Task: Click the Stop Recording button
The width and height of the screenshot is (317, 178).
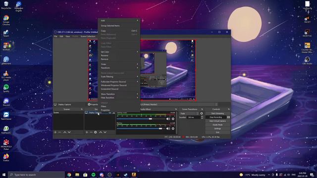Action: (x=216, y=117)
